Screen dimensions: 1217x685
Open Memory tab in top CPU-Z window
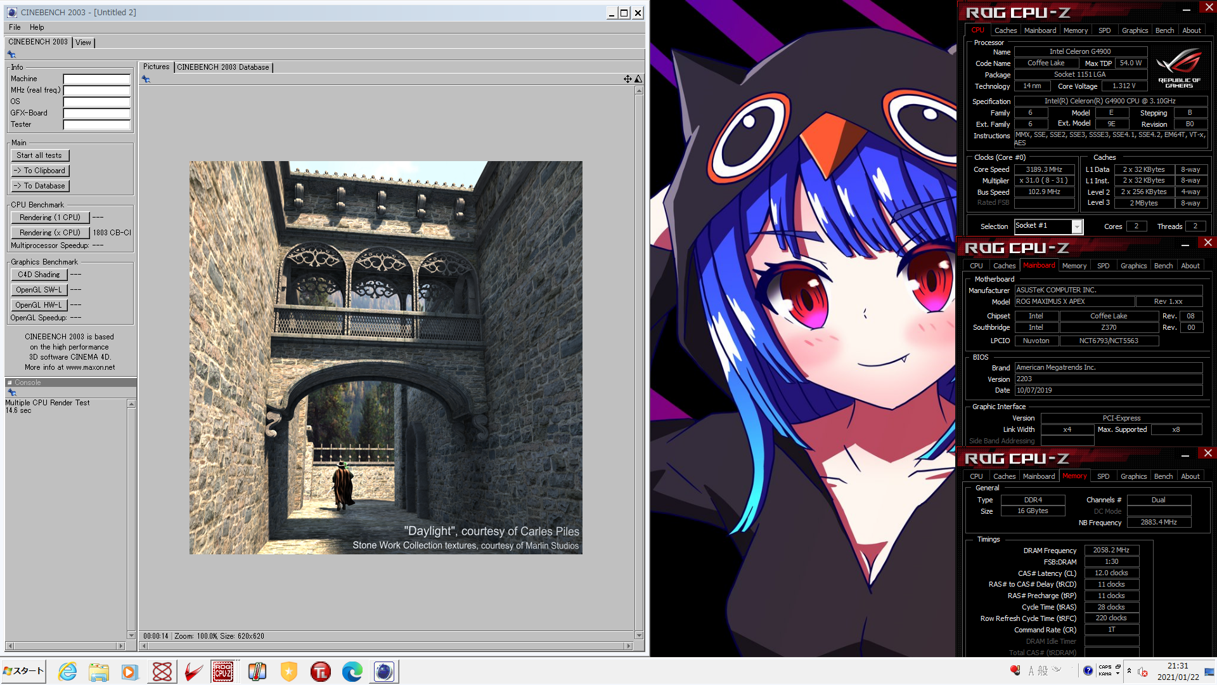click(1076, 30)
